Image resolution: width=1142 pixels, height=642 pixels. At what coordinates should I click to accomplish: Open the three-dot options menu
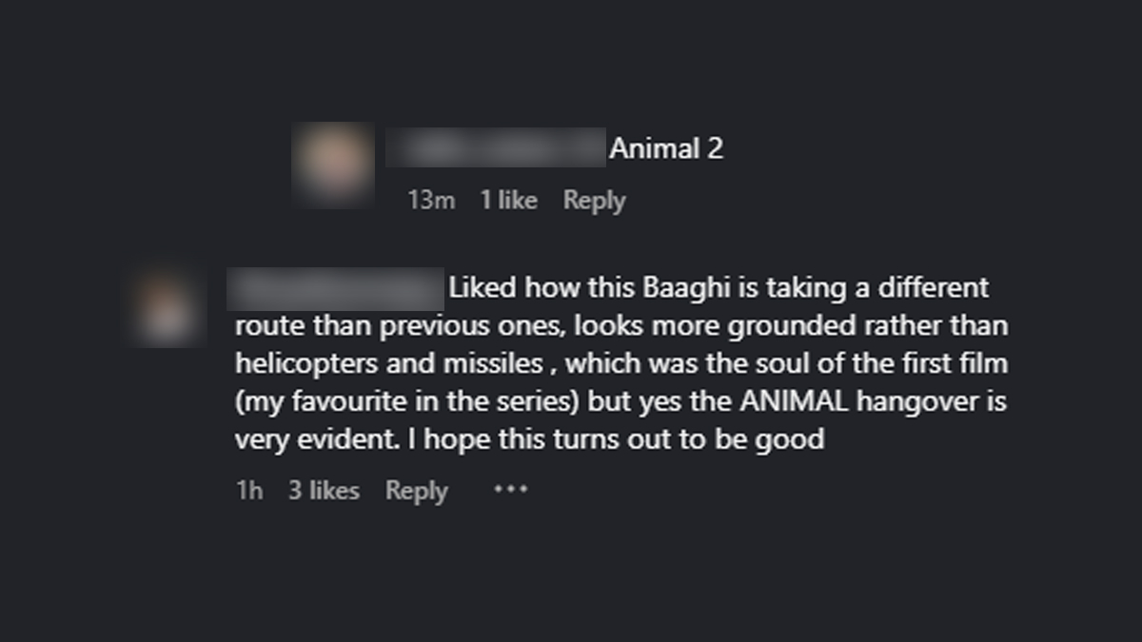510,490
